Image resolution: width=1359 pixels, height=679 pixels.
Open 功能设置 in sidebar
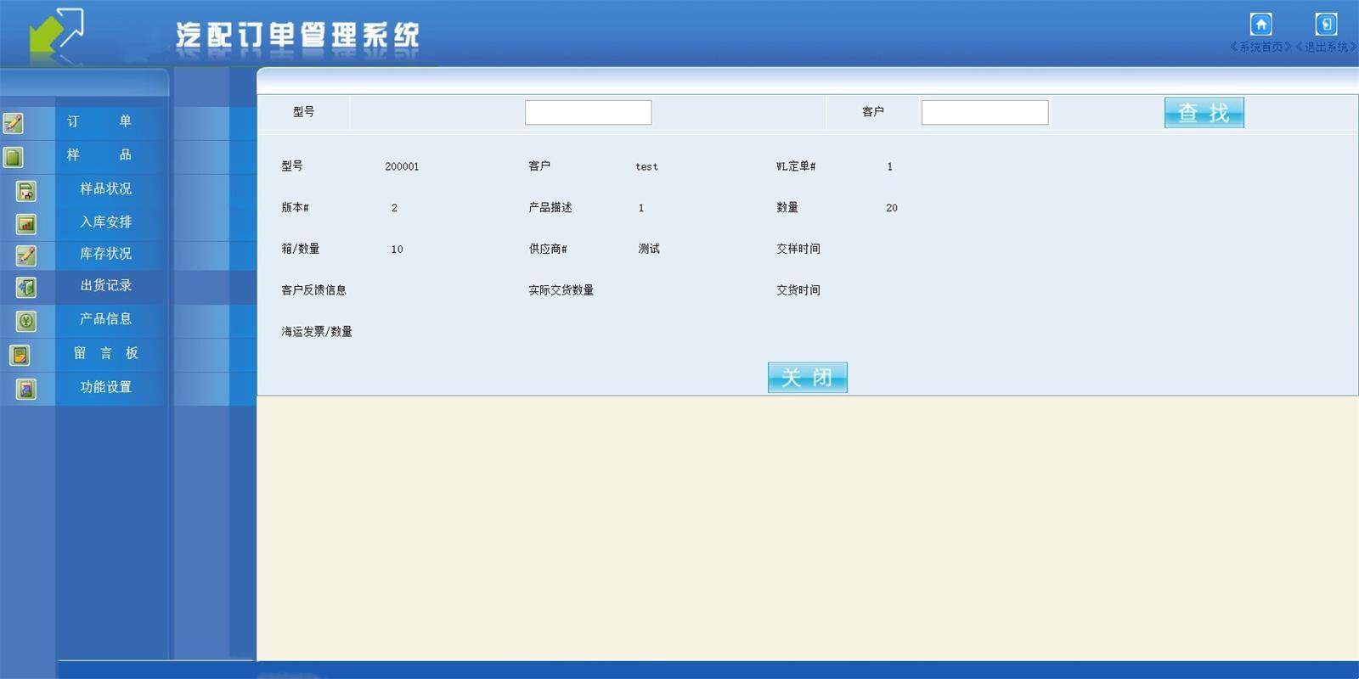pyautogui.click(x=105, y=387)
